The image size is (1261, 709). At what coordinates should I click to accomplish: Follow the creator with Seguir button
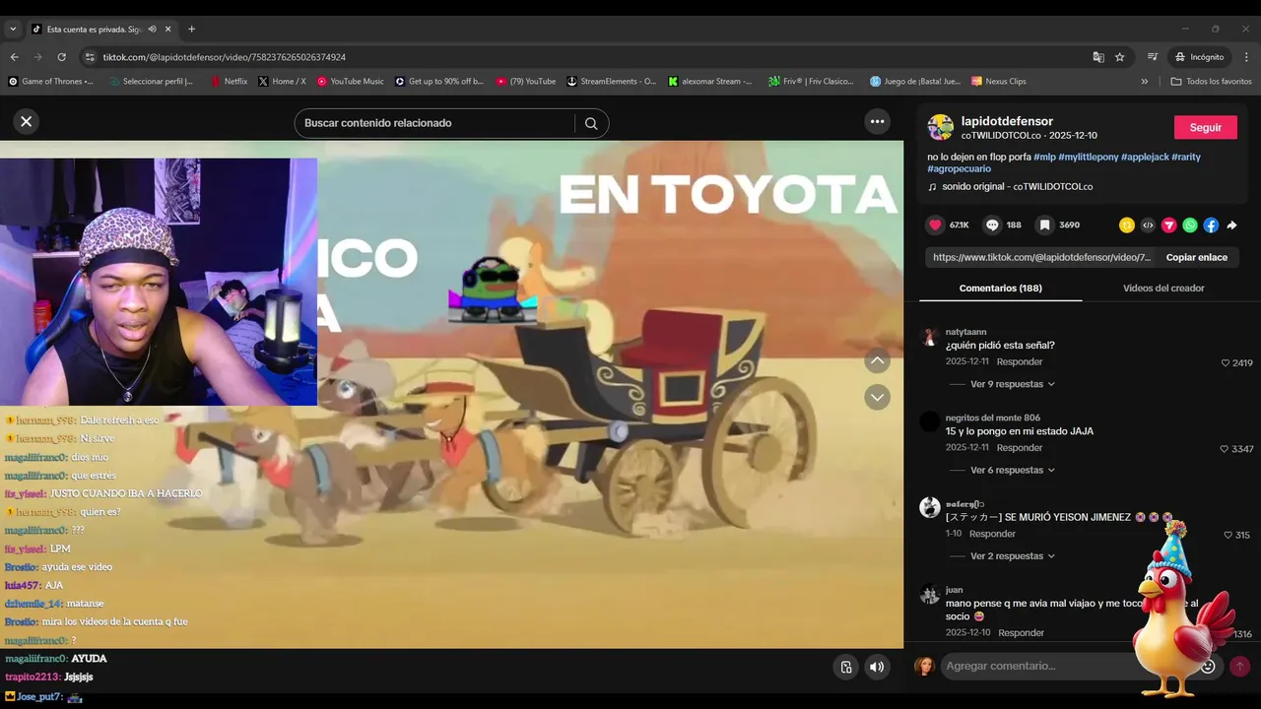pos(1205,127)
